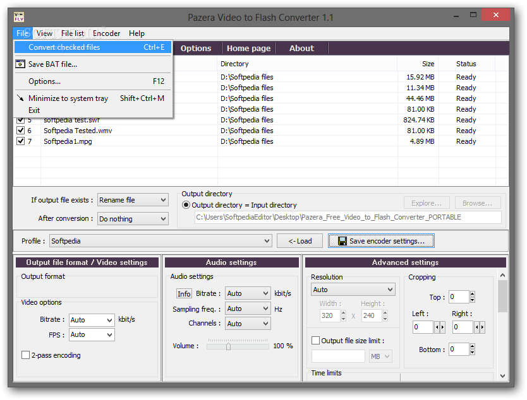Choose Save BAT file... menu entry

tap(93, 64)
